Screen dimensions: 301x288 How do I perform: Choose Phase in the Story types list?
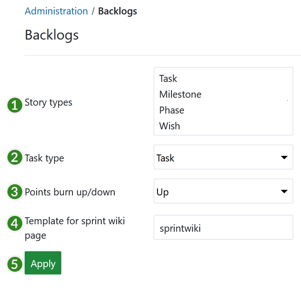171,110
